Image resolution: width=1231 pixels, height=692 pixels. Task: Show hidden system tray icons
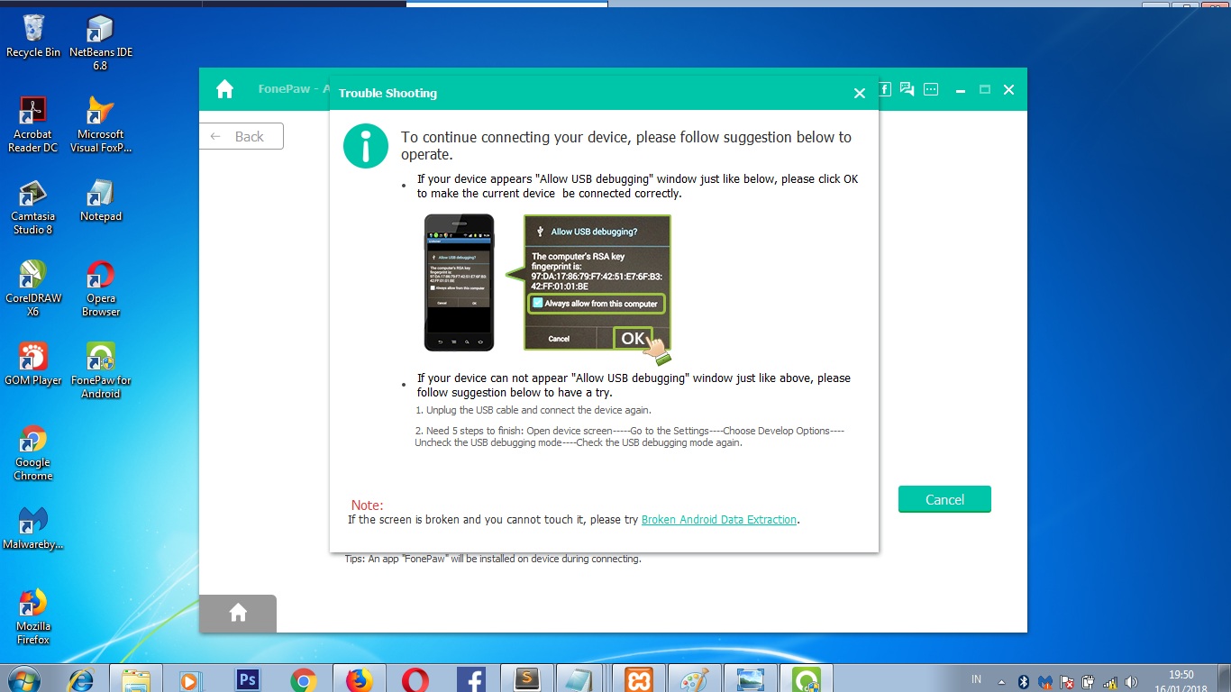click(x=1001, y=681)
